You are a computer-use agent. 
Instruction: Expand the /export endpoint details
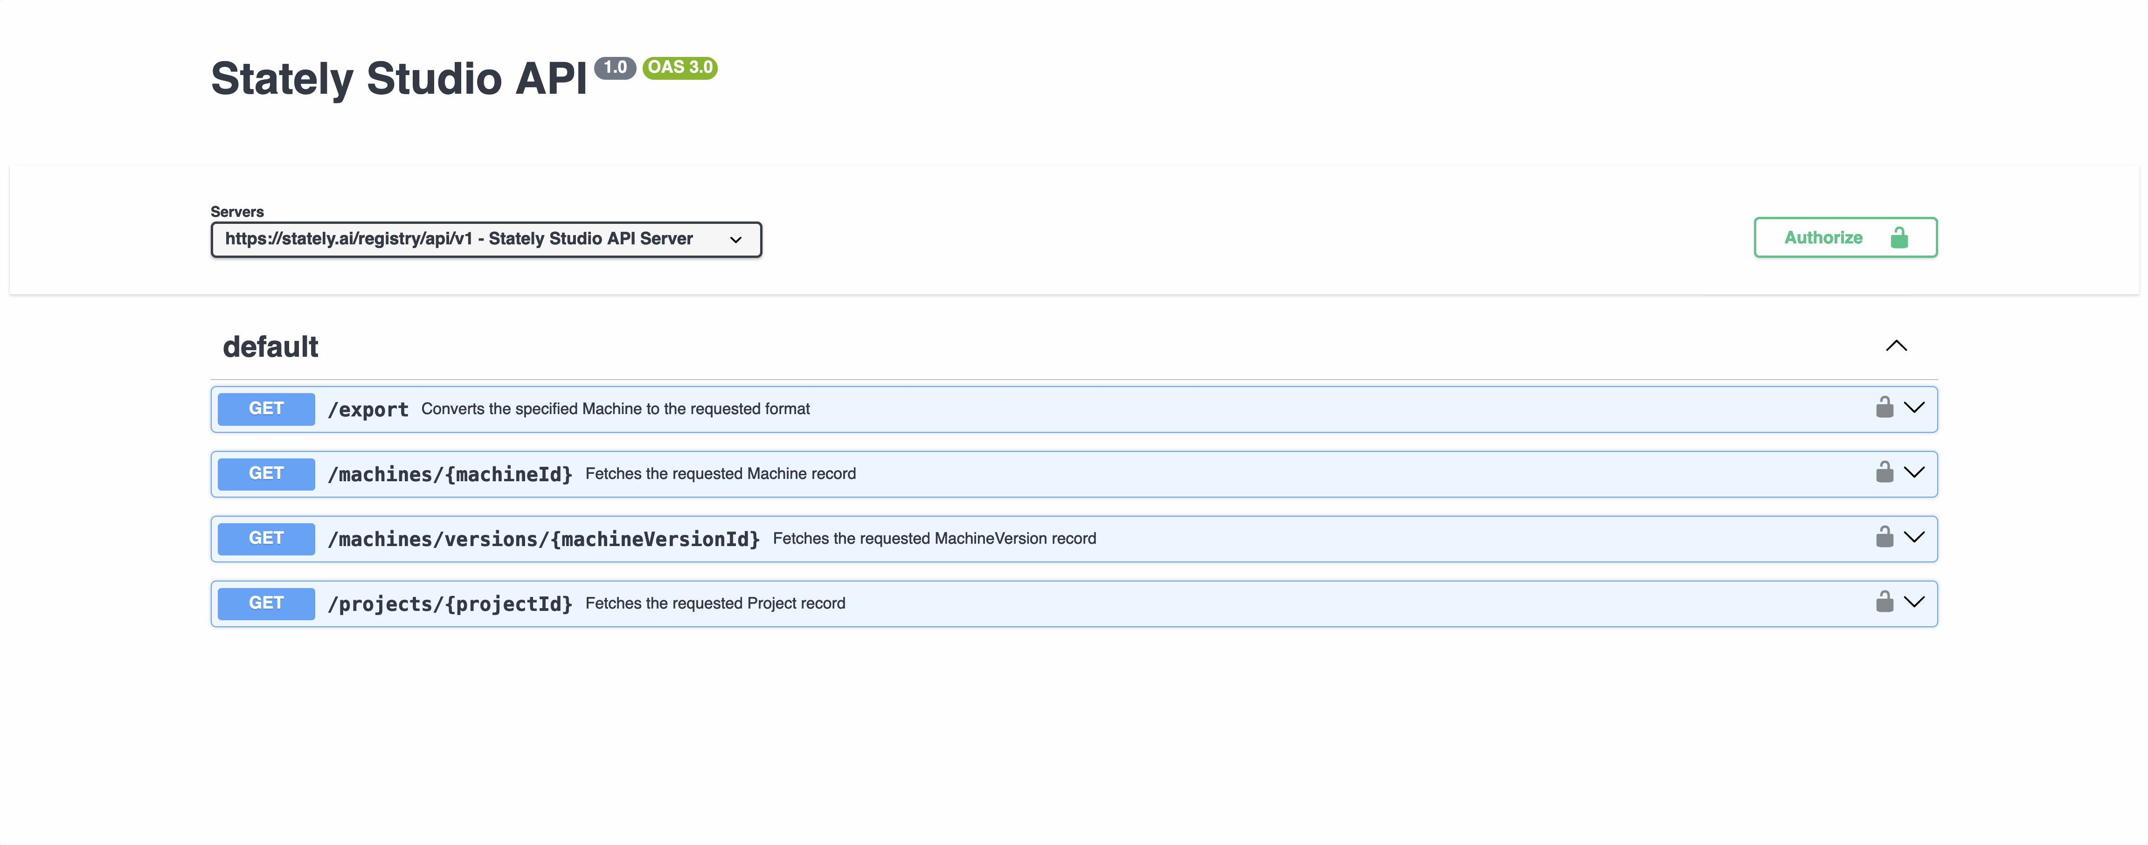pos(1914,409)
